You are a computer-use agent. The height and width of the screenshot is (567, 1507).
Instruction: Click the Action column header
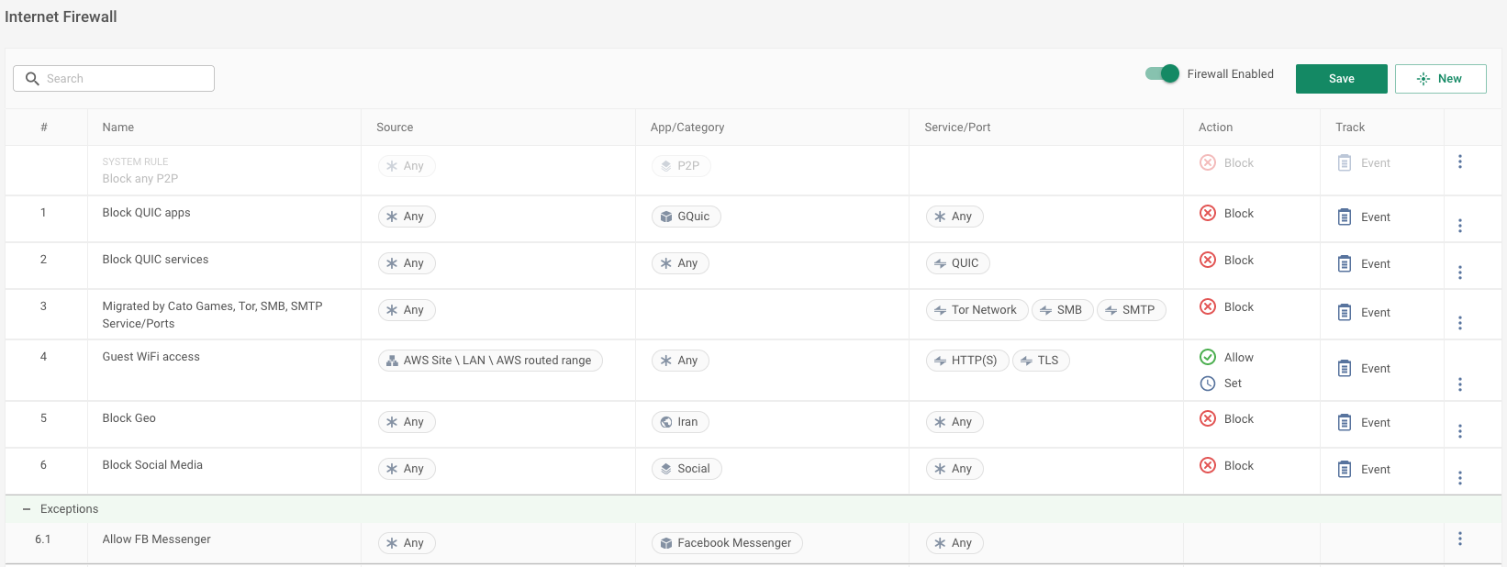tap(1215, 128)
